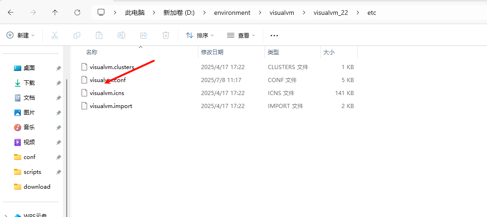Open the 新建 new item dropdown
This screenshot has width=487, height=217.
20,35
